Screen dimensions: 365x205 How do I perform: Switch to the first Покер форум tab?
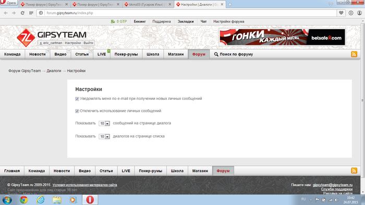pyautogui.click(x=44, y=4)
